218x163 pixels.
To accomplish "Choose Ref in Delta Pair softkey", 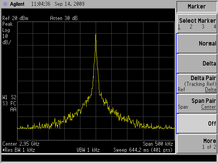I will tap(182, 90).
